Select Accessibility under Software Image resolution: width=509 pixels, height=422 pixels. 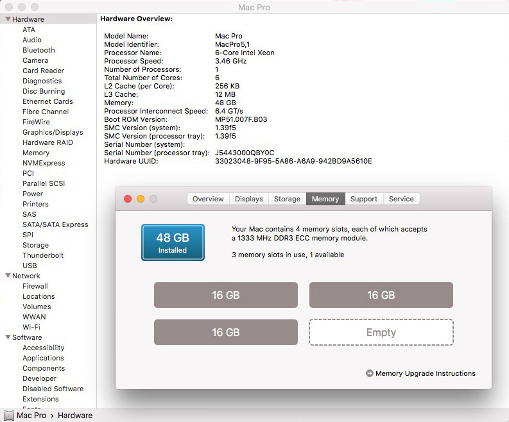click(x=44, y=348)
